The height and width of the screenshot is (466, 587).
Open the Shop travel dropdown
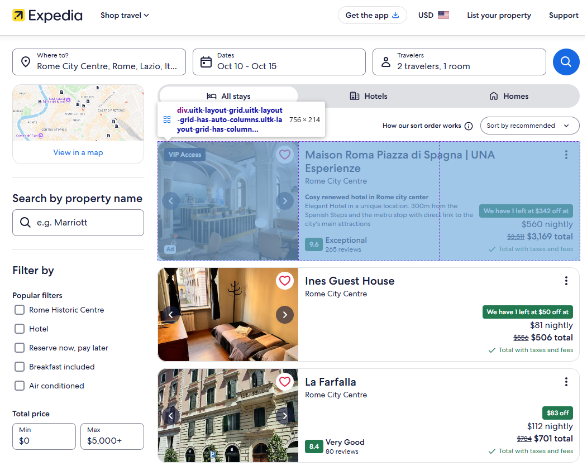click(125, 15)
